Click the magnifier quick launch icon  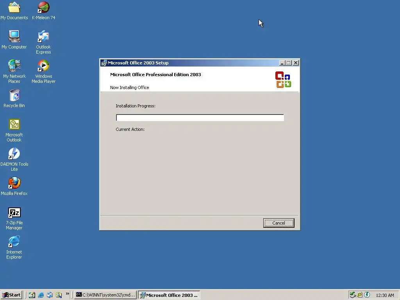[59, 295]
